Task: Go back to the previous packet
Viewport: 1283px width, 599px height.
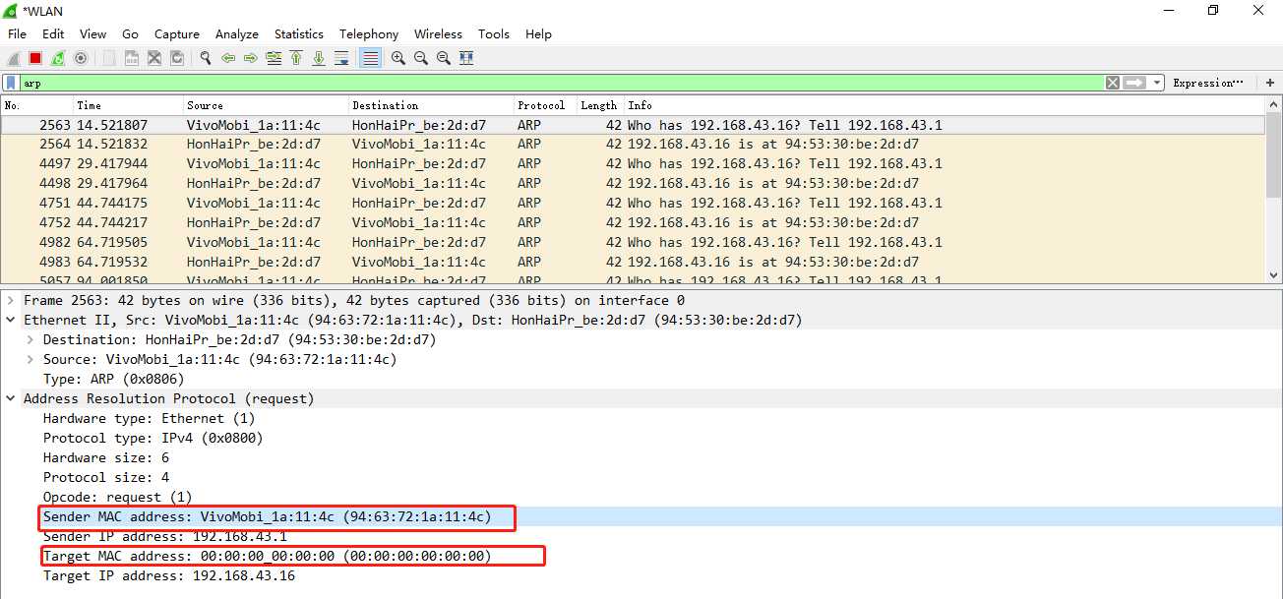Action: (x=228, y=58)
